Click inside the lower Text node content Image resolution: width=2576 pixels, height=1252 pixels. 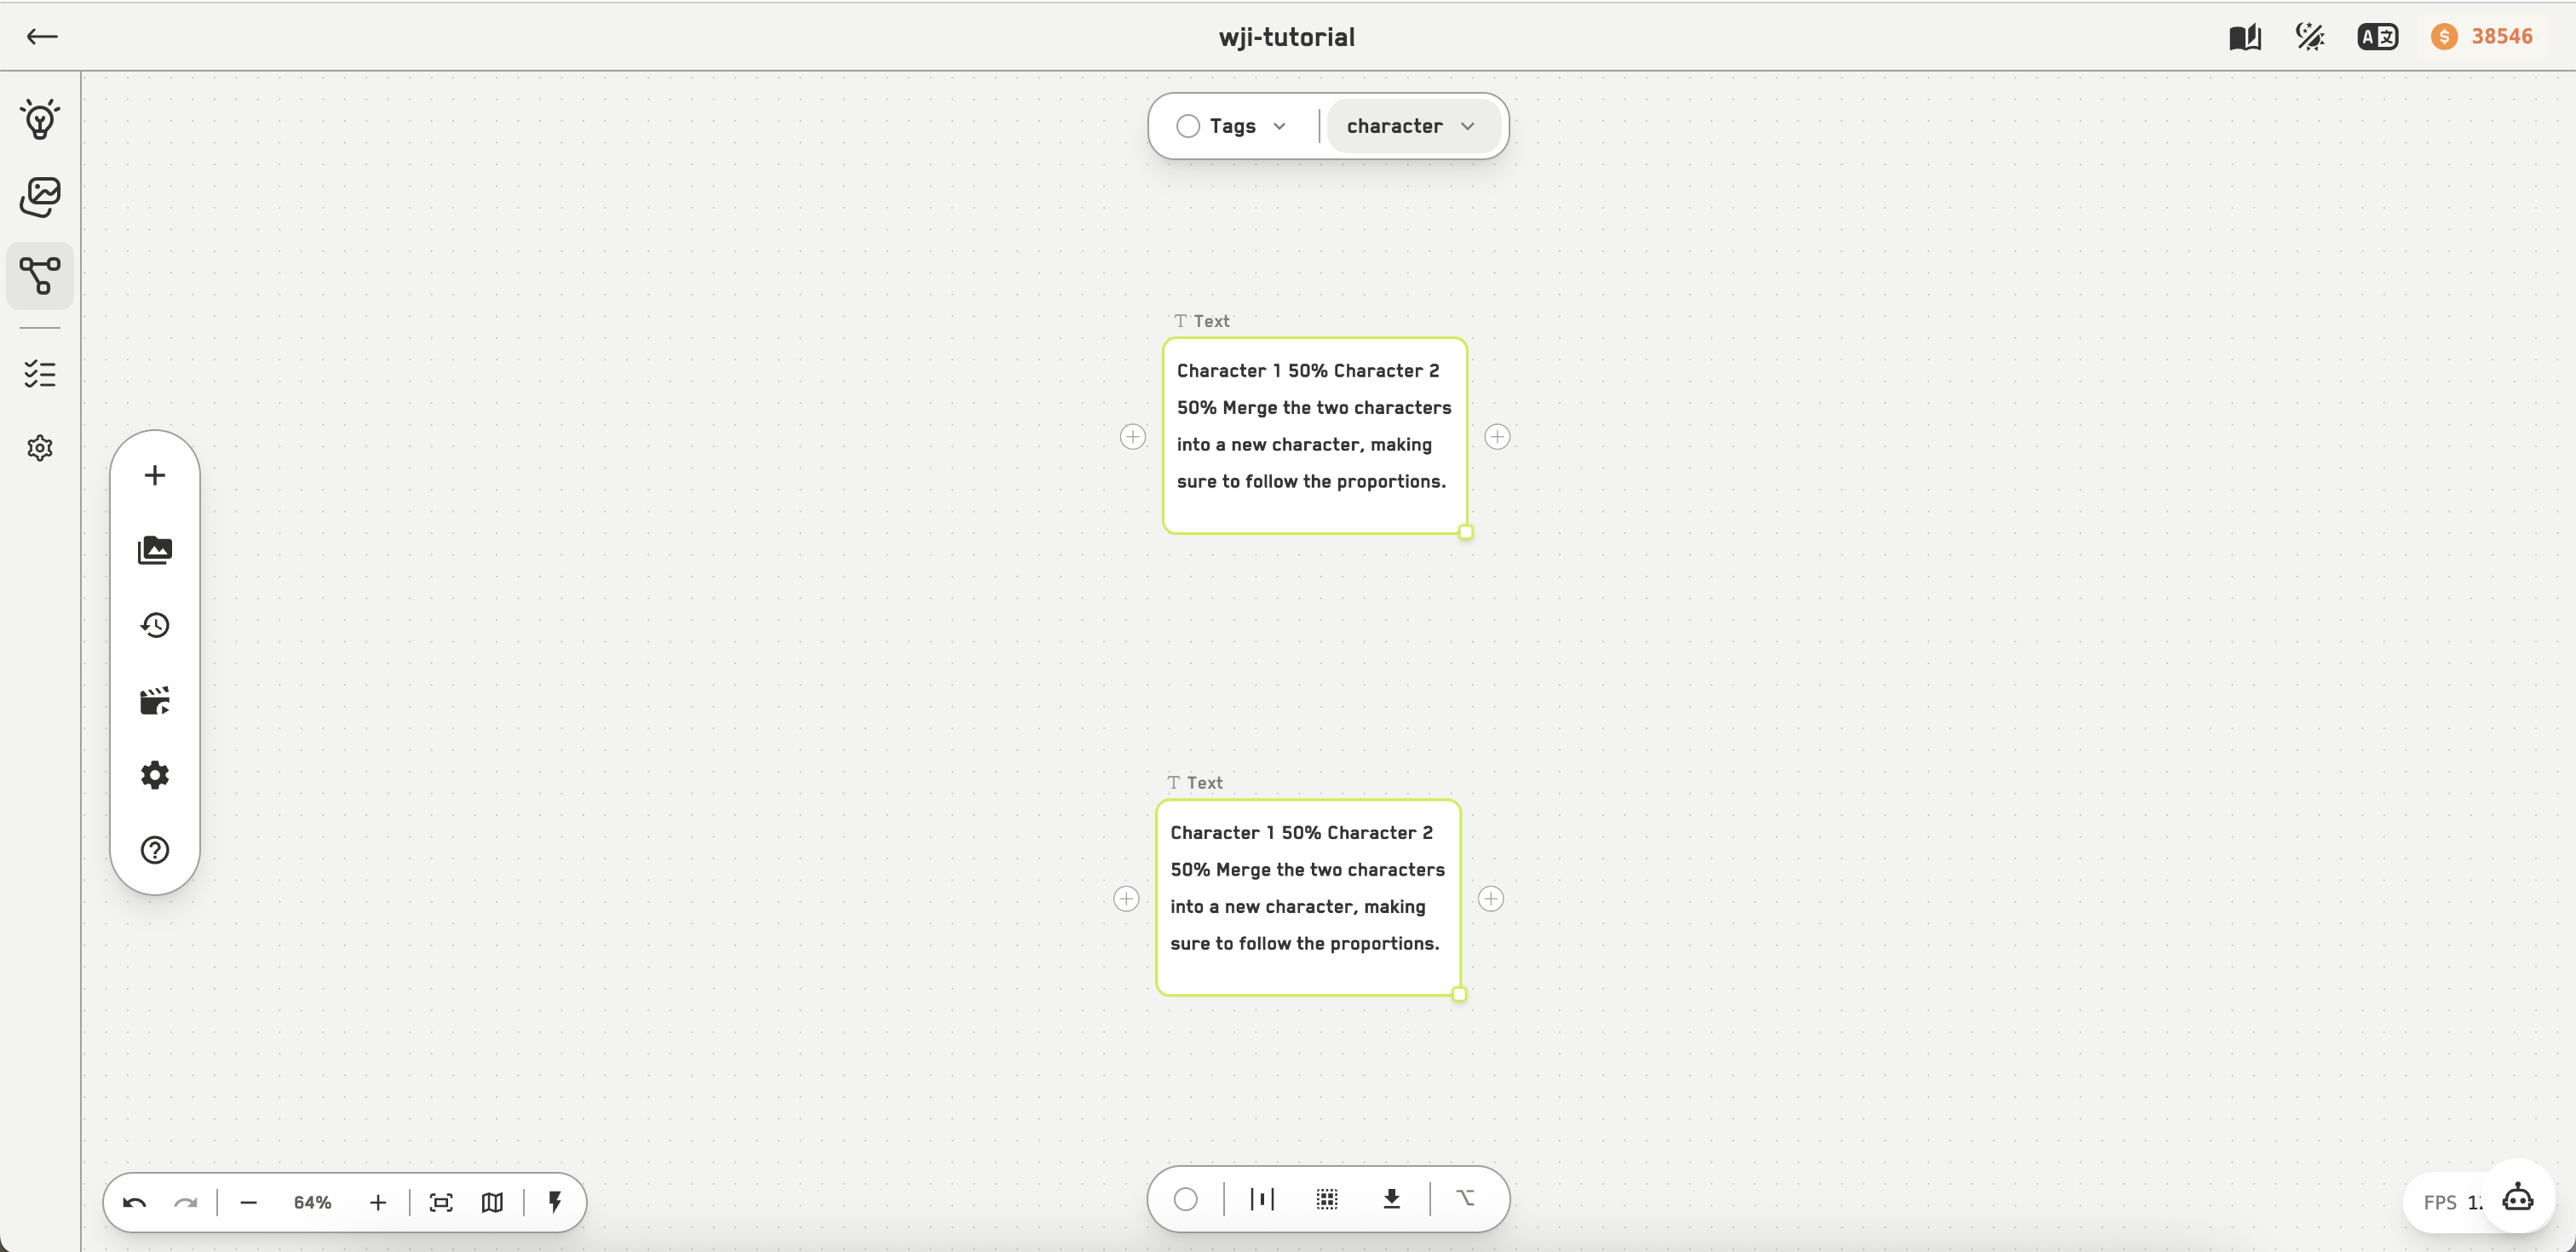coord(1308,898)
